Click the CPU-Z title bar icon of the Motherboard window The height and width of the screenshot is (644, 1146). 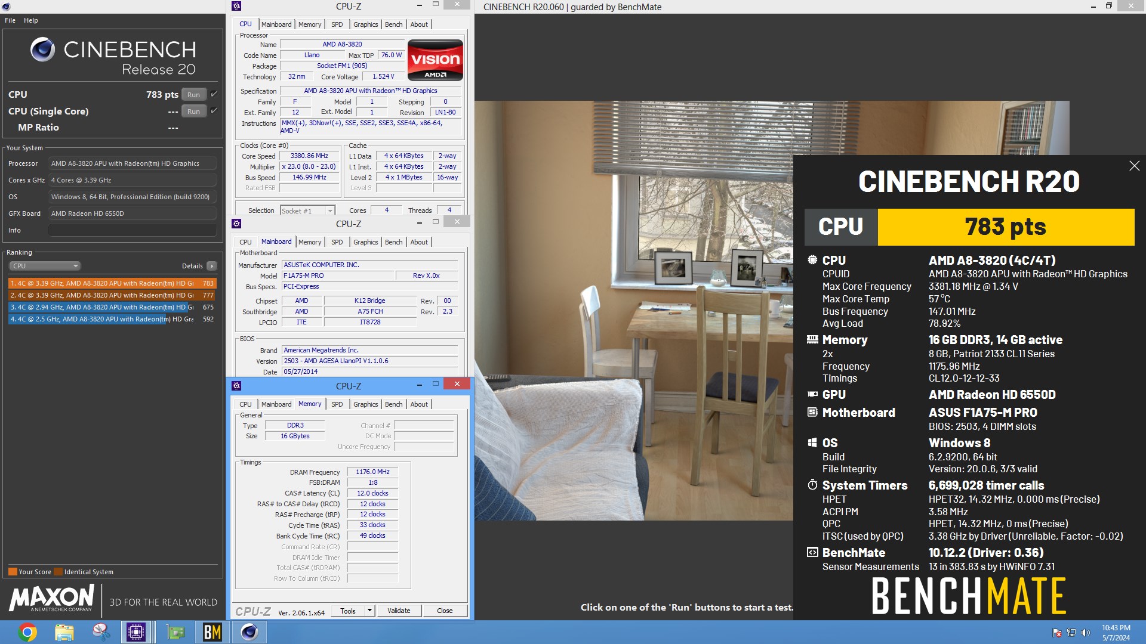pyautogui.click(x=236, y=224)
